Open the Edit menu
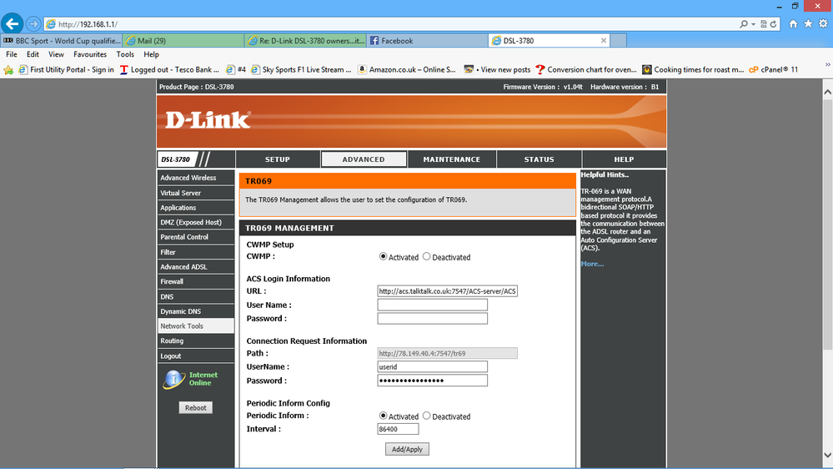Screen dimensions: 833x469 [33, 54]
